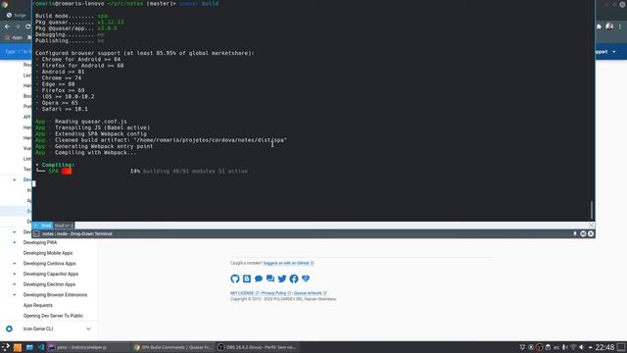Click the Wi-Fi network tray icon
627x353 pixels.
[573, 347]
